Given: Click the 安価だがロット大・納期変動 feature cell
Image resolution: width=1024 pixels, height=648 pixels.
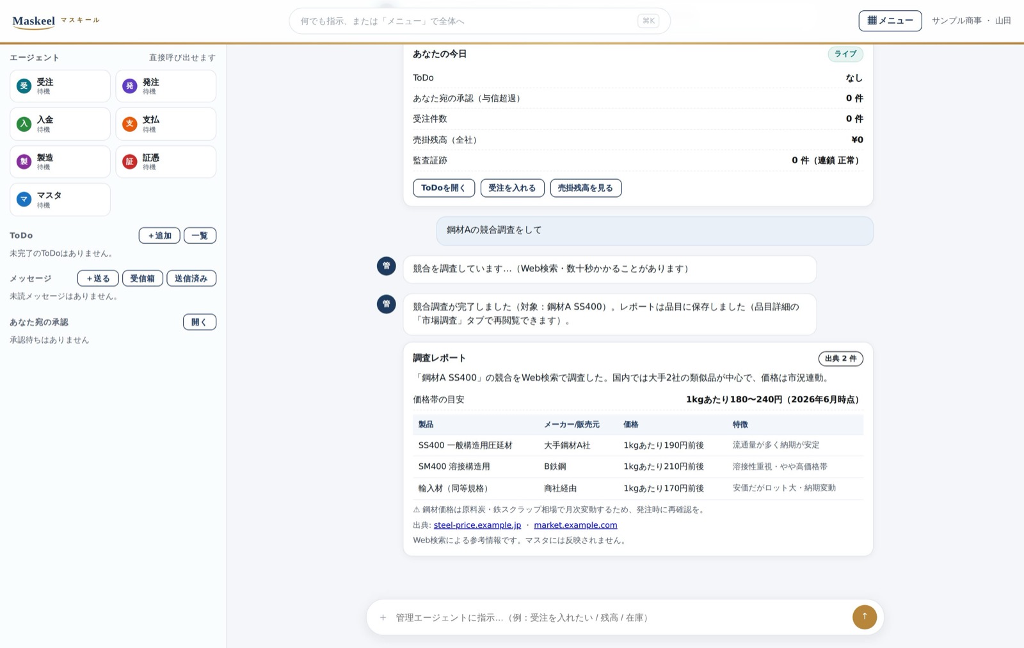Looking at the screenshot, I should pyautogui.click(x=784, y=488).
